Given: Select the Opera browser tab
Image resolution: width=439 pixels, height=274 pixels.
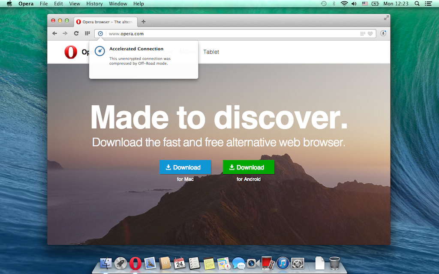Looking at the screenshot, I should point(105,22).
